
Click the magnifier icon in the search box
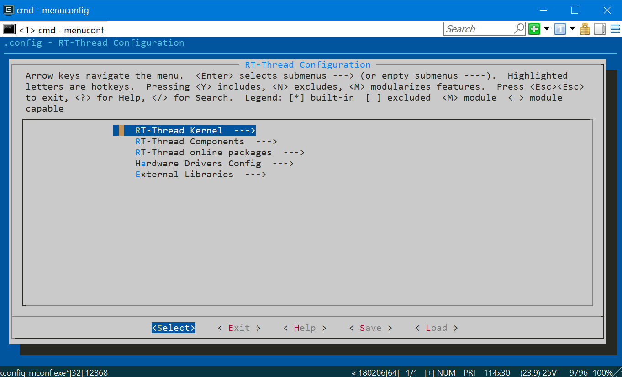pos(519,28)
